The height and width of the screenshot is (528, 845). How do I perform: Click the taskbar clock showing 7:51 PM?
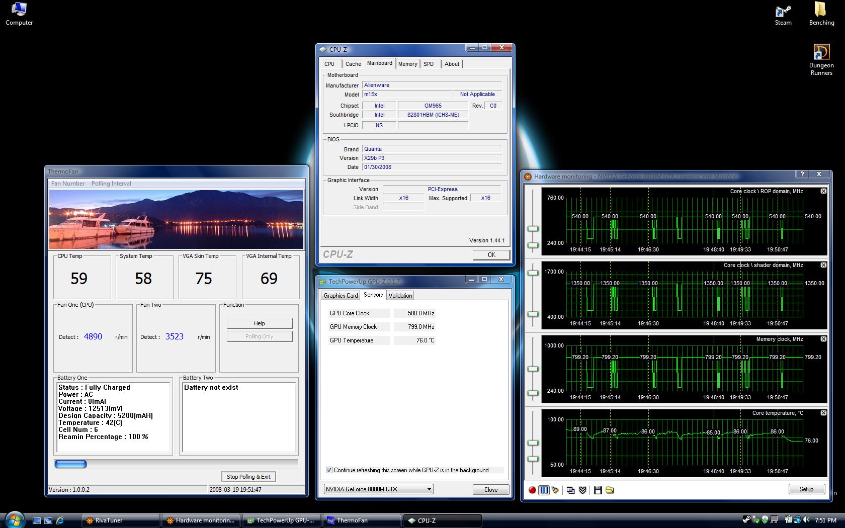point(826,520)
